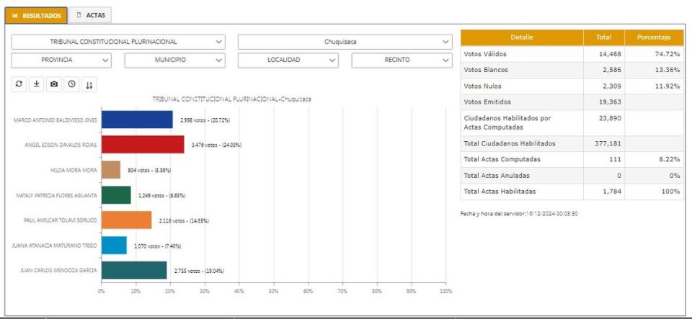Click the blue bar for Marco Antonio Baldivieso
This screenshot has height=319, width=692.
[137, 120]
